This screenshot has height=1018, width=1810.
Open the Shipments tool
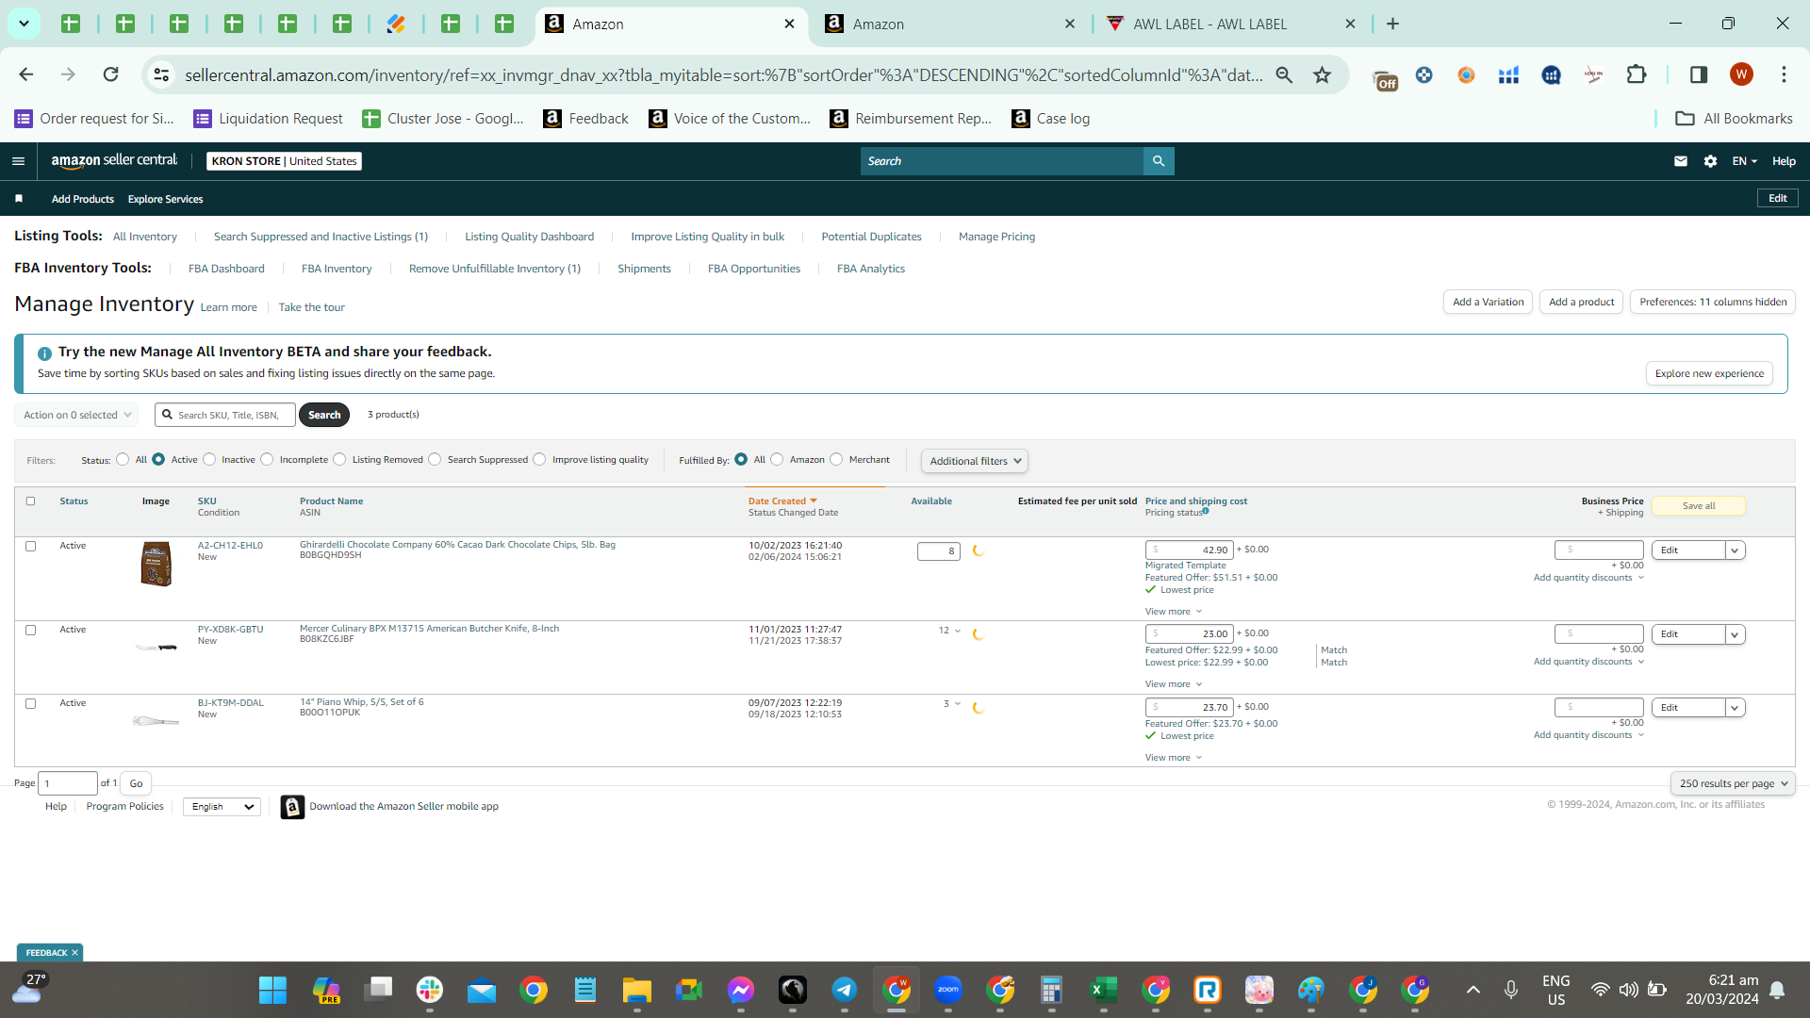click(644, 269)
